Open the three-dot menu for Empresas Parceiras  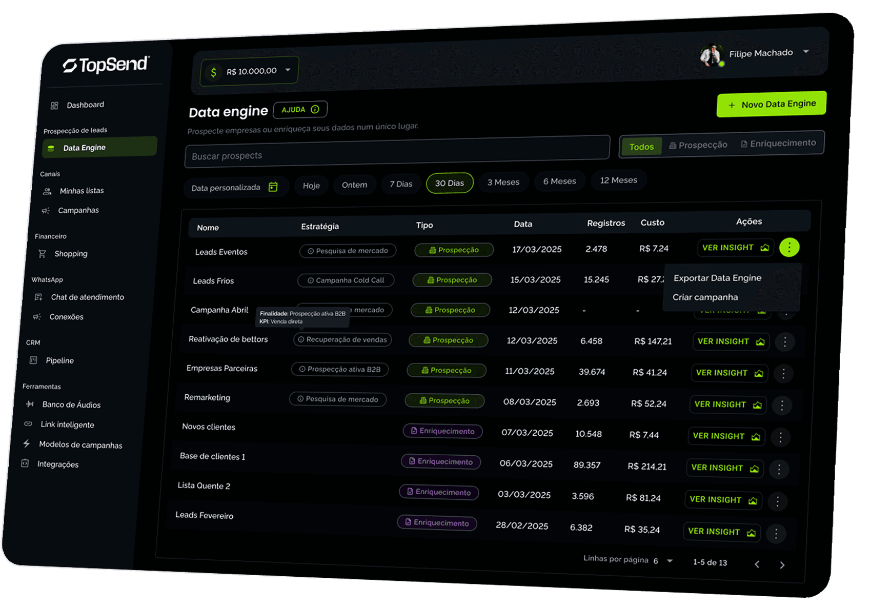tap(783, 374)
